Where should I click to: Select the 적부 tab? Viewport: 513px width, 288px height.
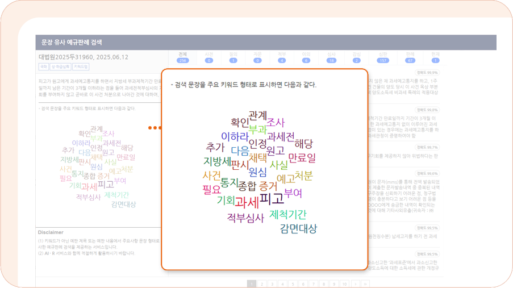click(x=282, y=57)
